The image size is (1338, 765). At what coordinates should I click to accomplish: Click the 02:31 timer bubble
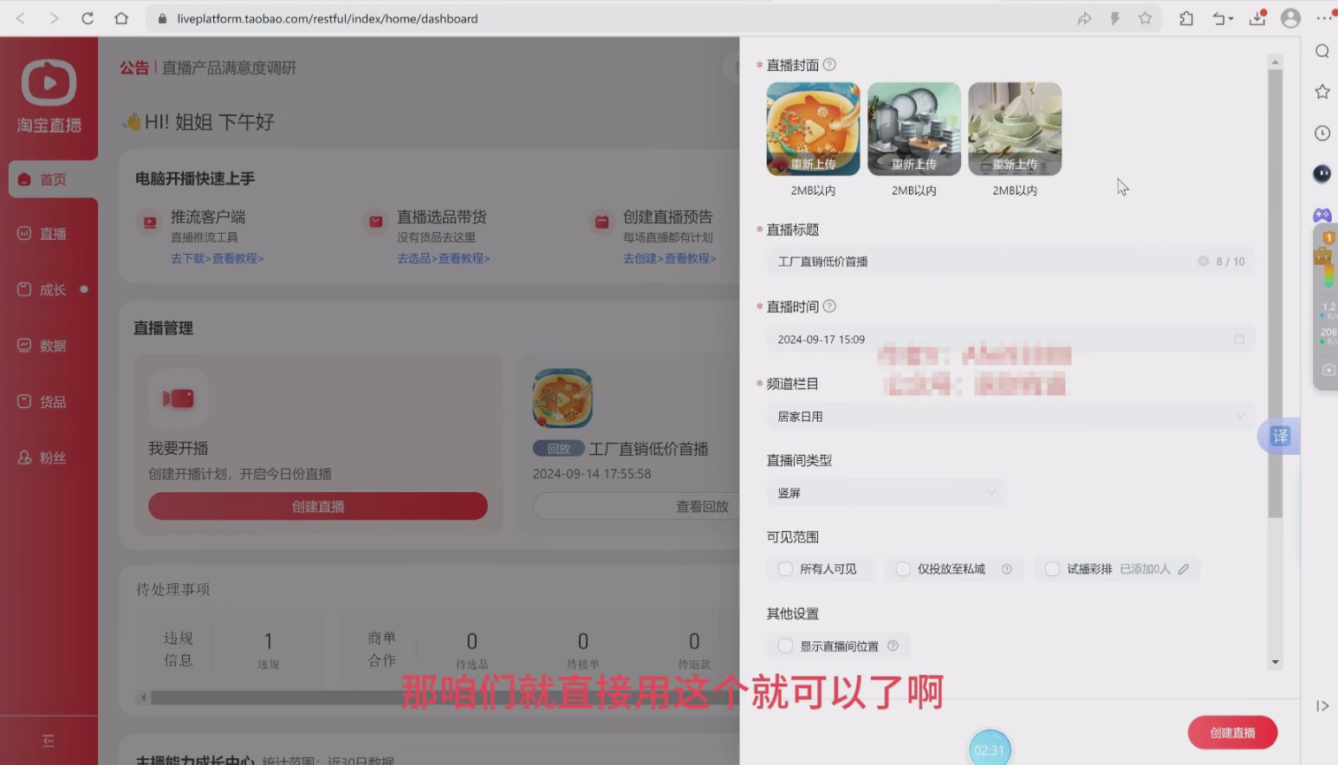[989, 749]
